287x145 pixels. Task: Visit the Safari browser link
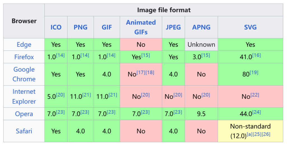tap(24, 131)
